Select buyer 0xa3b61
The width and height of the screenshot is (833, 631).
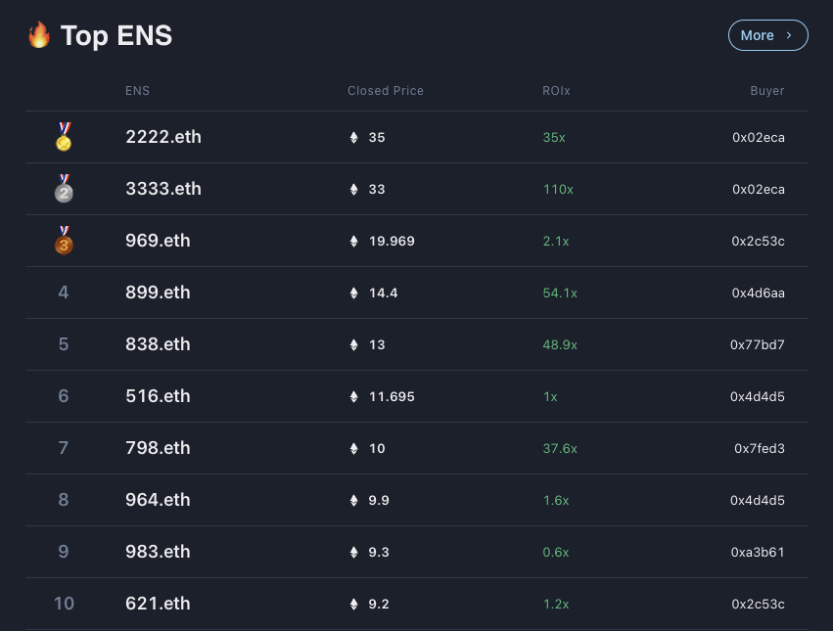pos(758,552)
